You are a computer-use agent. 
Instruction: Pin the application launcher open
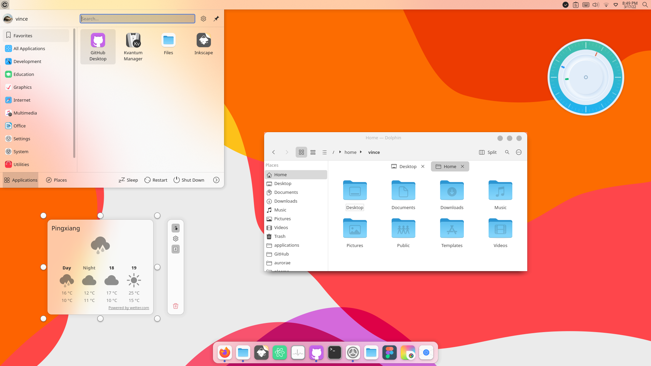pos(216,19)
